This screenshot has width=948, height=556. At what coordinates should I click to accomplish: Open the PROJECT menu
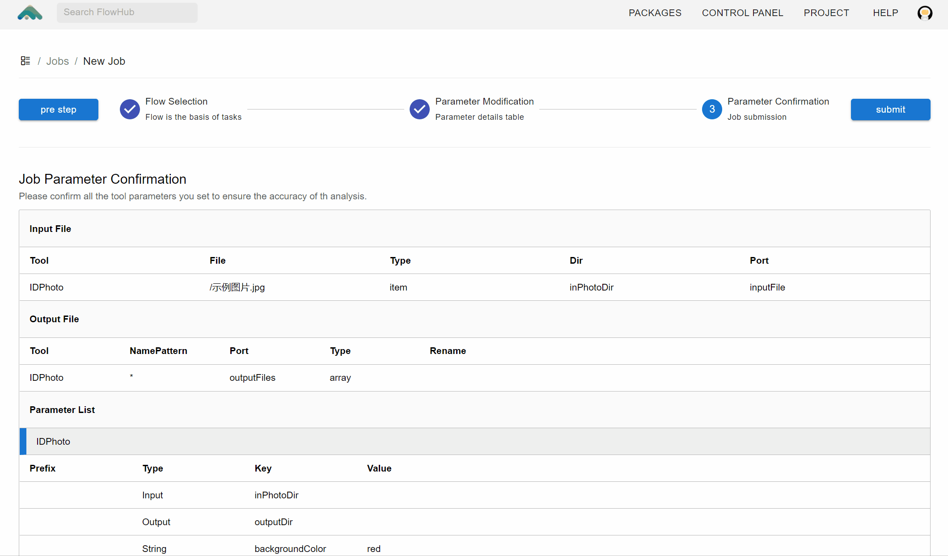click(826, 13)
